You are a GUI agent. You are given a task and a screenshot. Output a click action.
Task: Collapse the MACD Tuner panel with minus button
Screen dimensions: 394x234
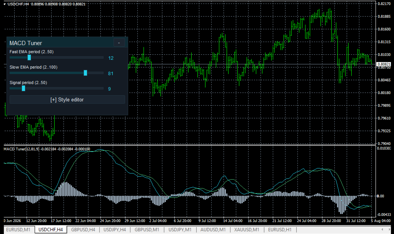click(119, 43)
